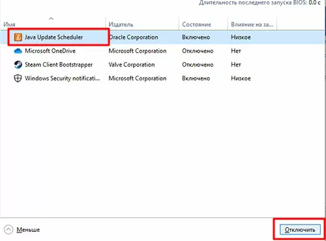Viewport: 326px width, 241px height.
Task: Click the Valve Corporation publisher cell
Action: pyautogui.click(x=132, y=65)
